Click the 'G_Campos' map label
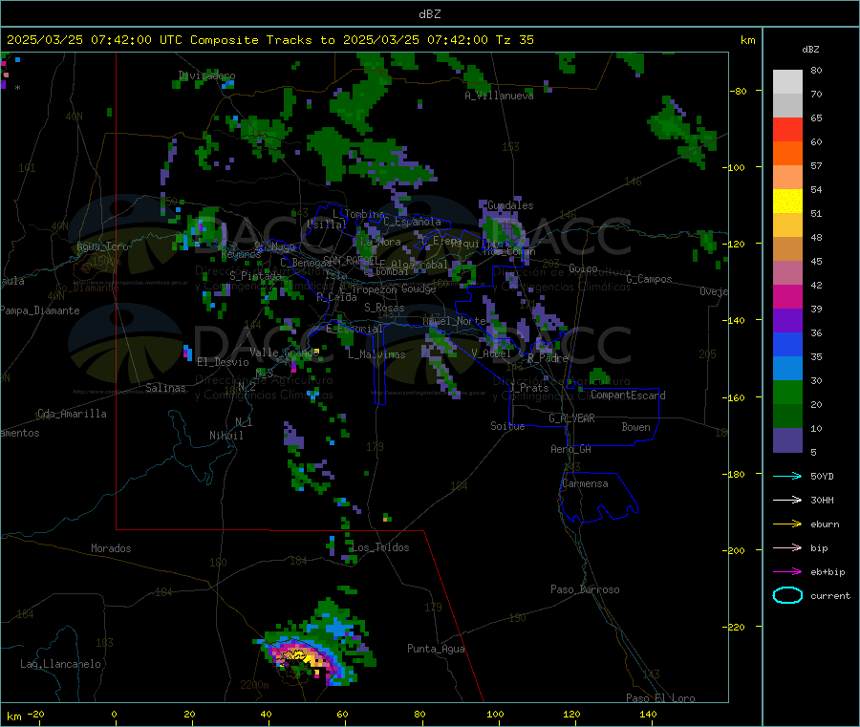Image resolution: width=860 pixels, height=727 pixels. tap(649, 279)
